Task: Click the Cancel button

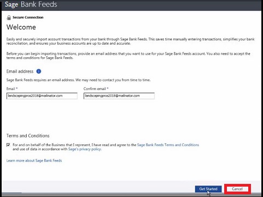Action: pyautogui.click(x=237, y=189)
